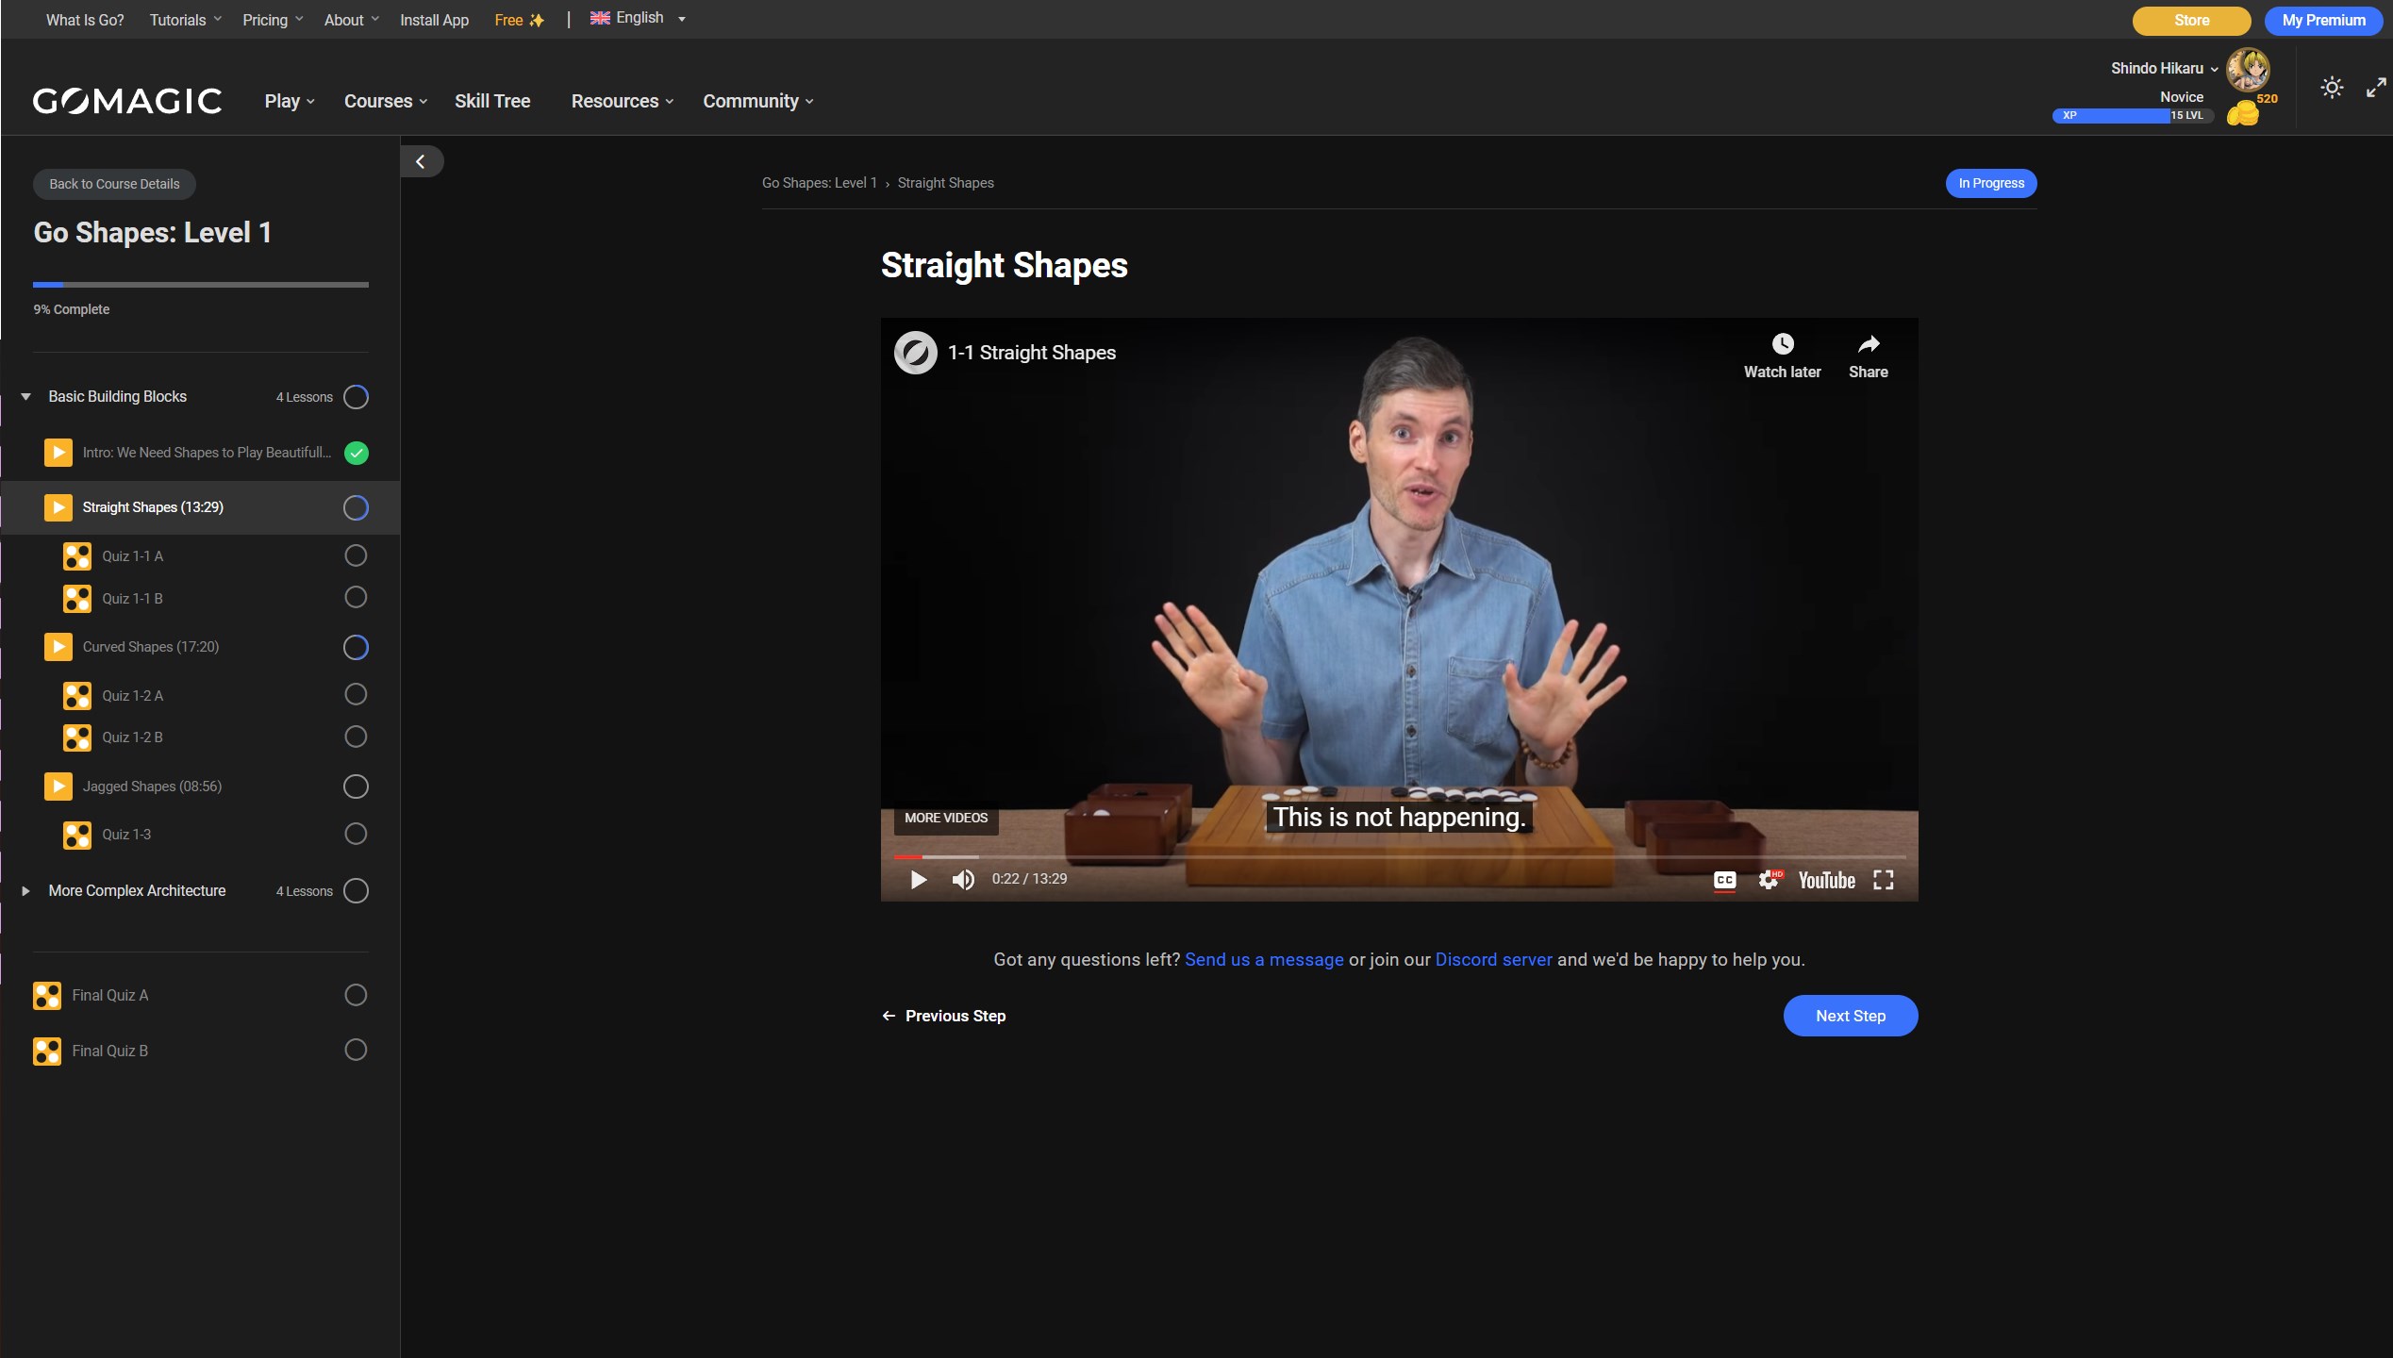2393x1358 pixels.
Task: Expand site to fullscreen arrows icon
Action: click(x=2376, y=88)
